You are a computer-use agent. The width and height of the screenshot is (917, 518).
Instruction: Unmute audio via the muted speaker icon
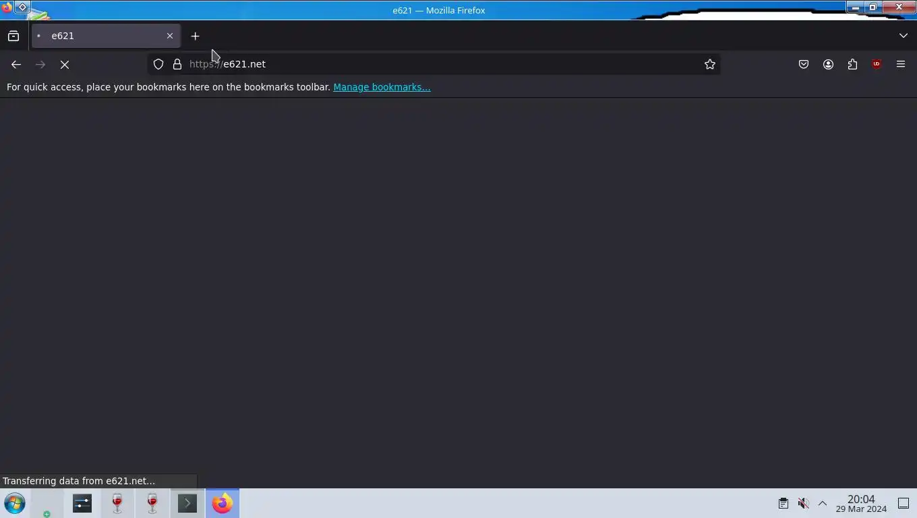click(803, 503)
